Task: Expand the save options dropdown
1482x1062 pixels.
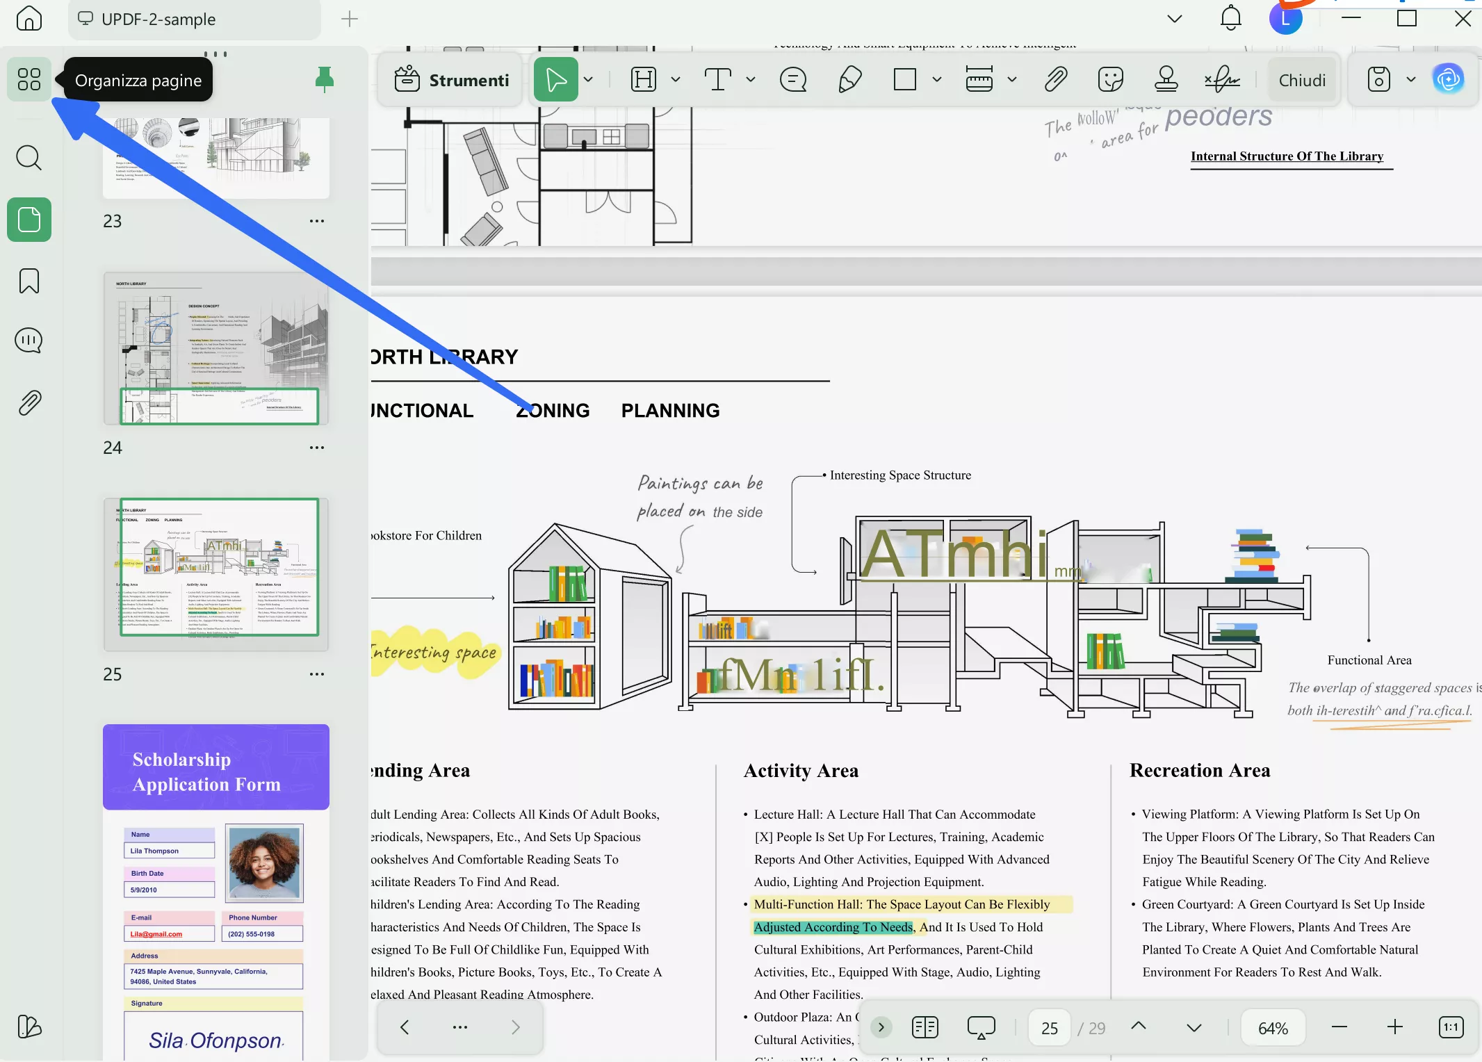Action: [1411, 79]
